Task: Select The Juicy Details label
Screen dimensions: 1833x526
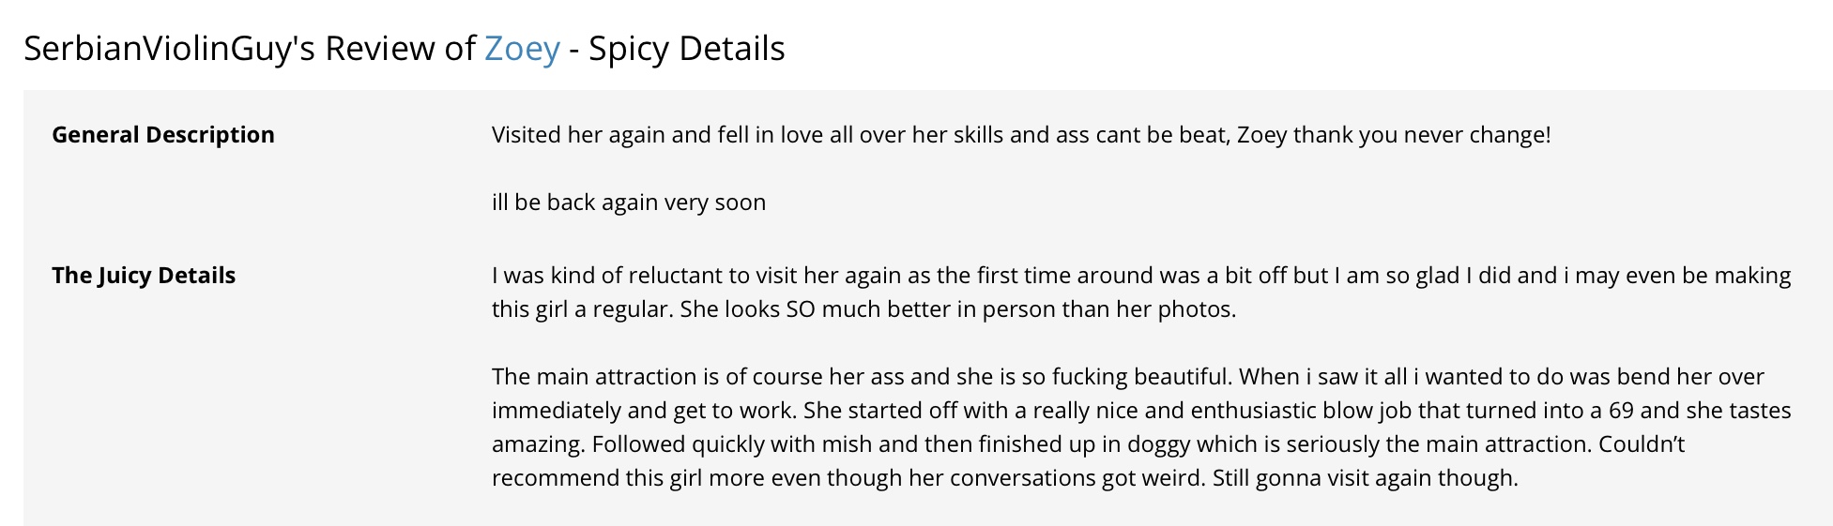Action: [x=144, y=276]
